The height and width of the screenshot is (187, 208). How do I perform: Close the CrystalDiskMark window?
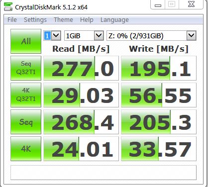tap(191, 4)
